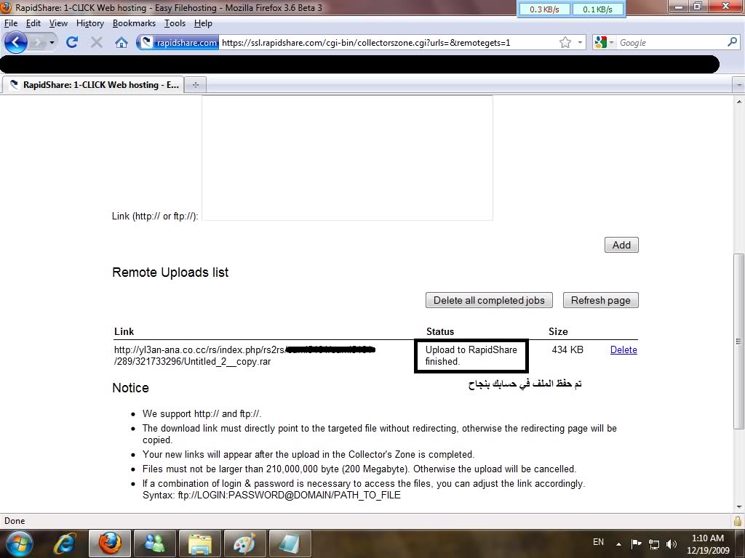Click the Refresh page button
This screenshot has height=558, width=745.
[600, 300]
